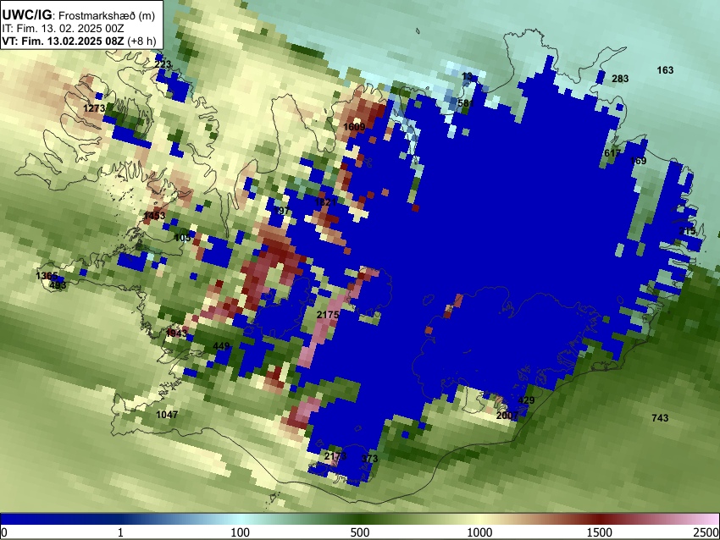This screenshot has height=540, width=720.
Task: Click the map value 169
Action: coord(639,161)
